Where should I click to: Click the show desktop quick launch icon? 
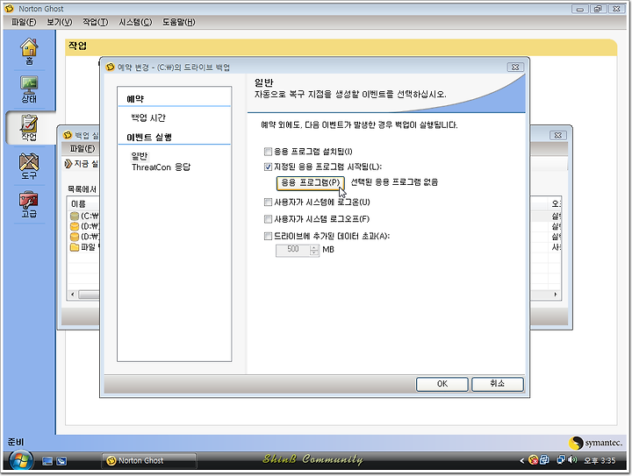click(x=47, y=461)
